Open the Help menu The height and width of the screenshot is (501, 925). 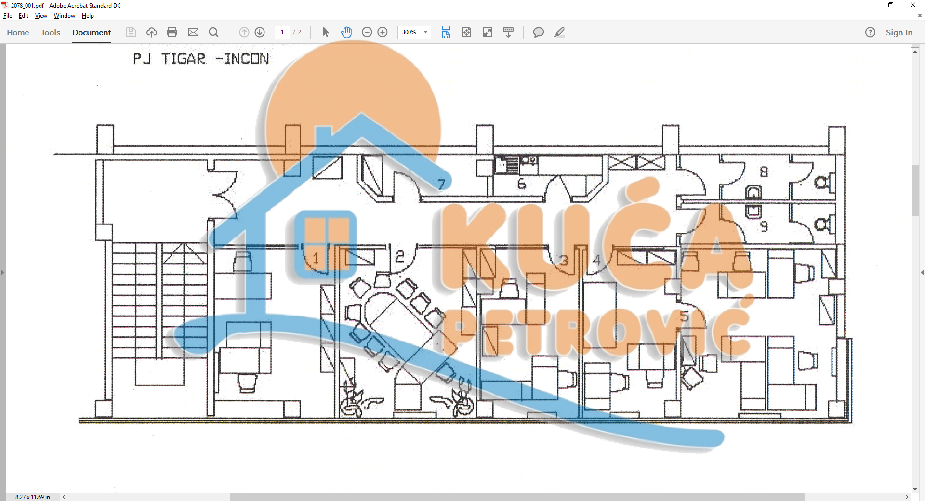(x=88, y=16)
